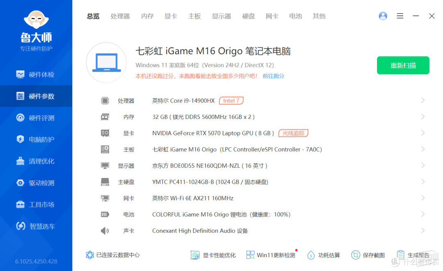Screen dimensions: 443x271
Task: Switch to the 显卡 tab
Action: click(x=171, y=16)
